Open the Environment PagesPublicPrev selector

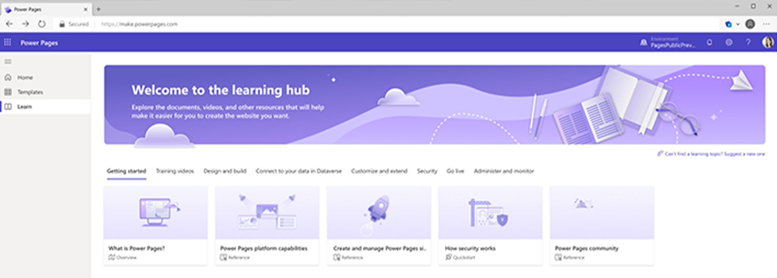pos(667,42)
